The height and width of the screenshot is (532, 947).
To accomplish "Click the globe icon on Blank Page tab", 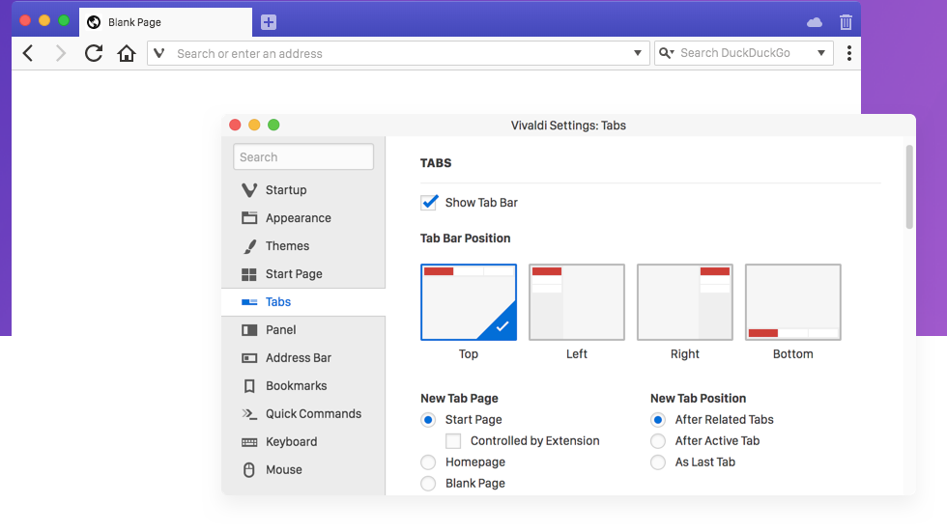I will (x=94, y=22).
